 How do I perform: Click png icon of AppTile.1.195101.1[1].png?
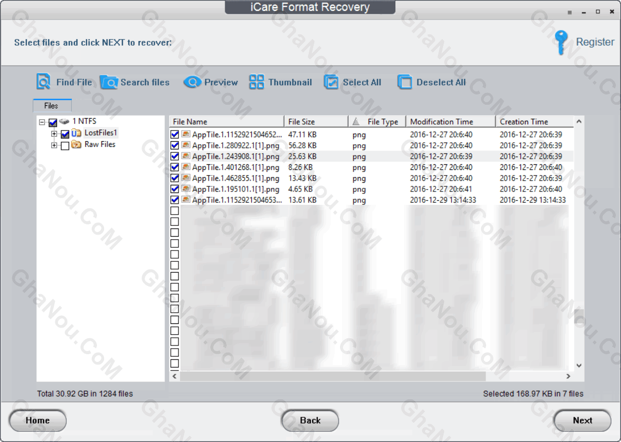[x=186, y=189]
